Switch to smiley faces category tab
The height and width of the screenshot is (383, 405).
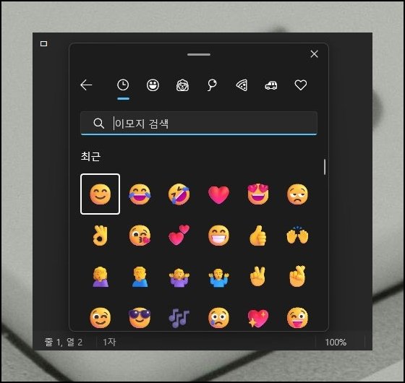click(153, 85)
